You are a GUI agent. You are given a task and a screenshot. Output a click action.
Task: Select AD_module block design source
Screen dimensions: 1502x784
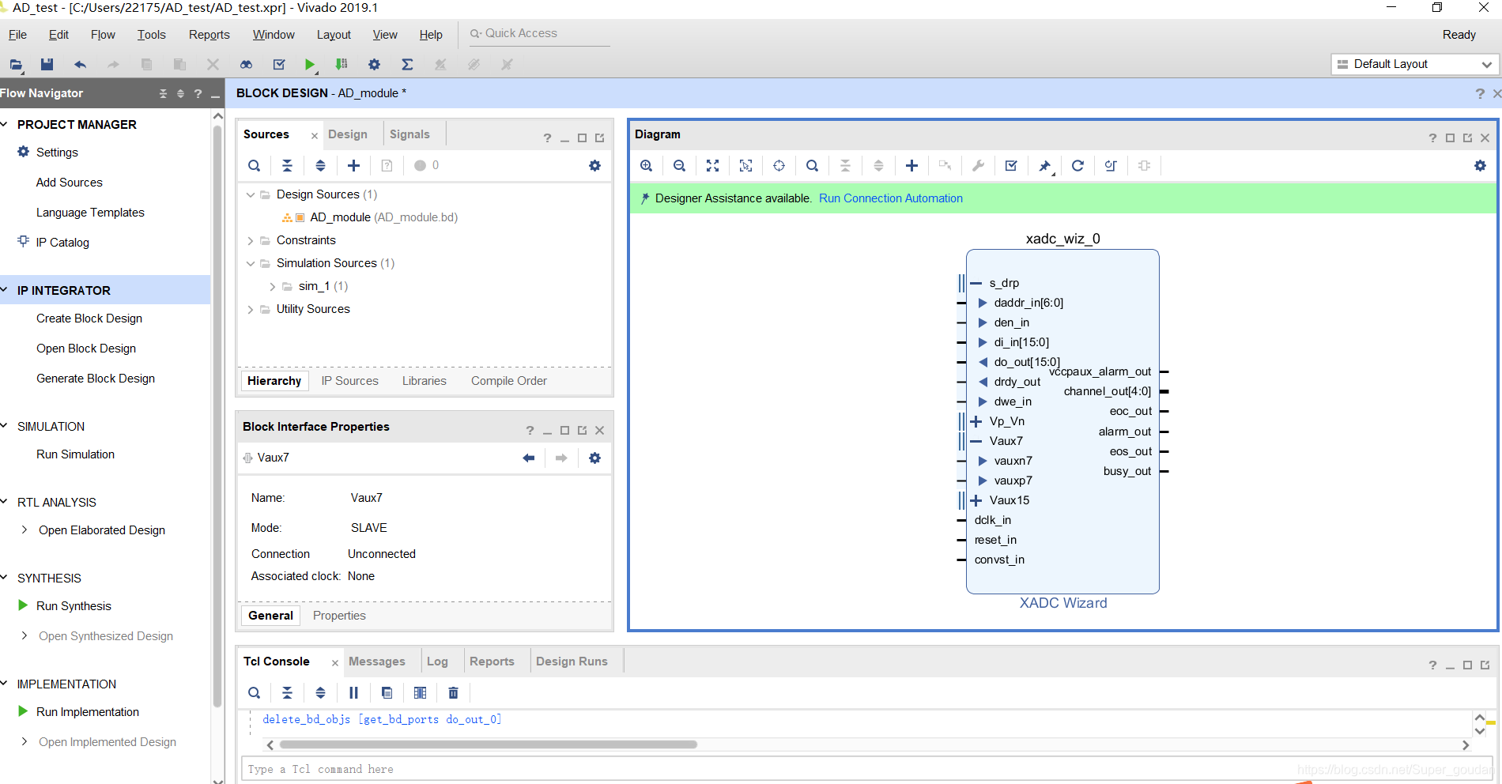coord(383,217)
